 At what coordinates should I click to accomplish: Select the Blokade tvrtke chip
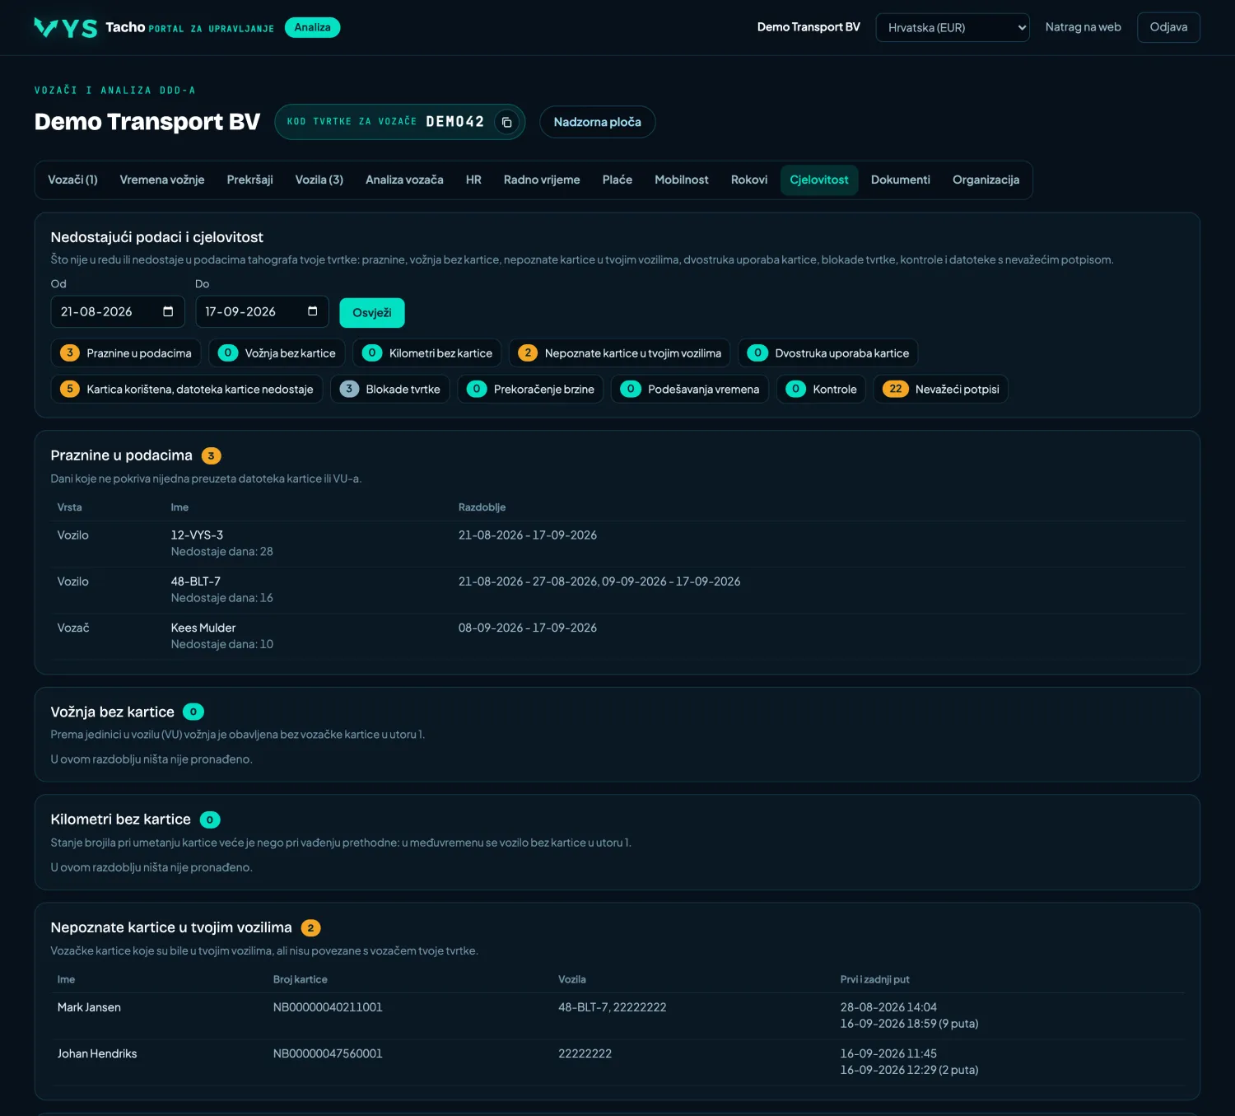click(x=390, y=390)
